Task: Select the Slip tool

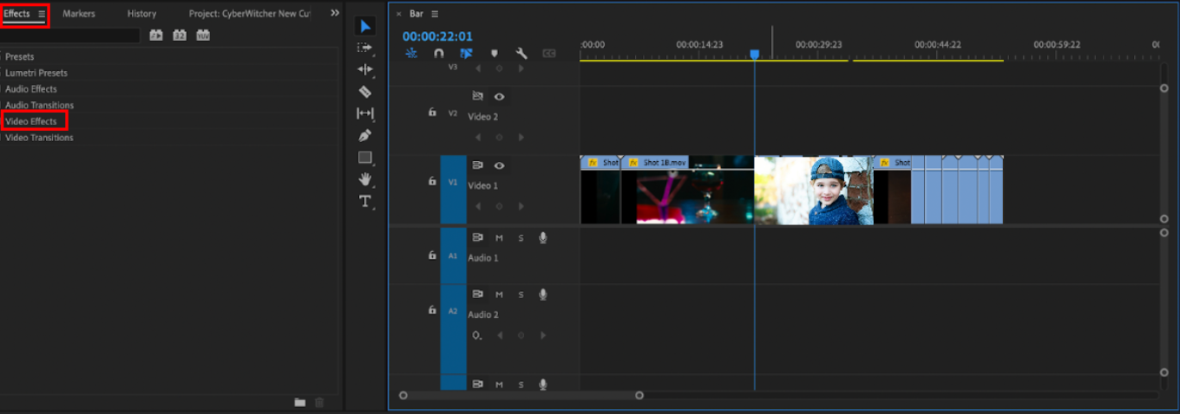Action: click(x=365, y=113)
